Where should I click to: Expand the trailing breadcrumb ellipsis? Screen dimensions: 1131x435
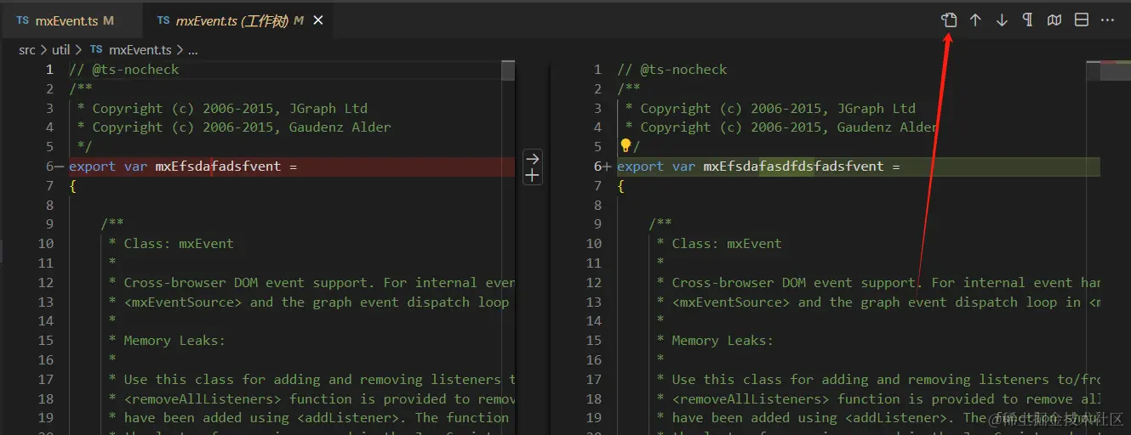tap(191, 50)
